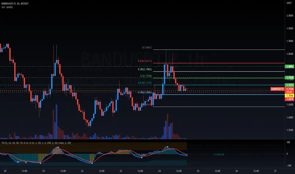The image size is (295, 174).
Task: Select the 0.618(1.7273) Fibonacci label
Action: pos(145,83)
